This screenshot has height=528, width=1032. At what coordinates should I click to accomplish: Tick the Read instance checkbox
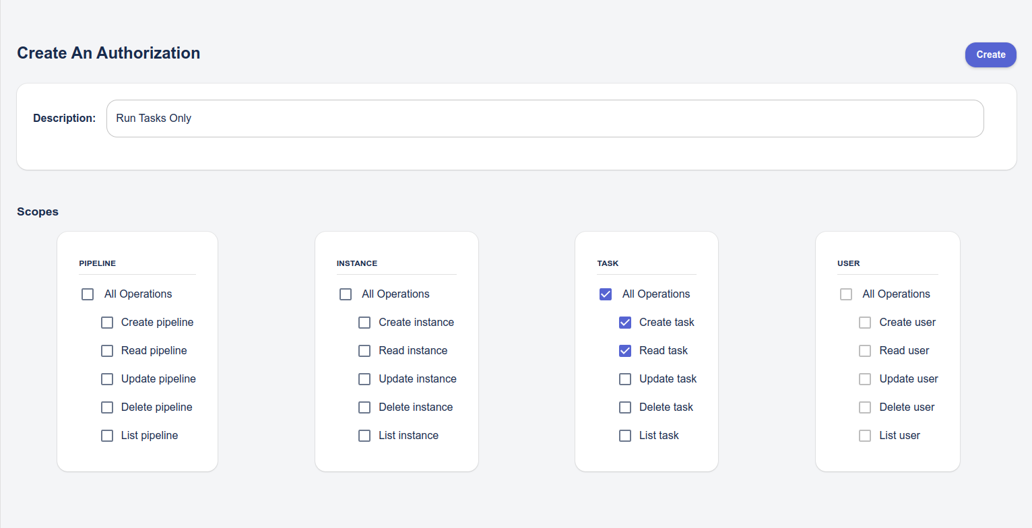click(364, 351)
